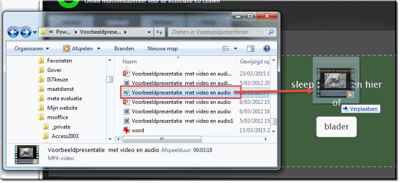Viewport: 400px width, 183px height.
Task: Click the folder icon beside Favorieten
Action: point(41,61)
